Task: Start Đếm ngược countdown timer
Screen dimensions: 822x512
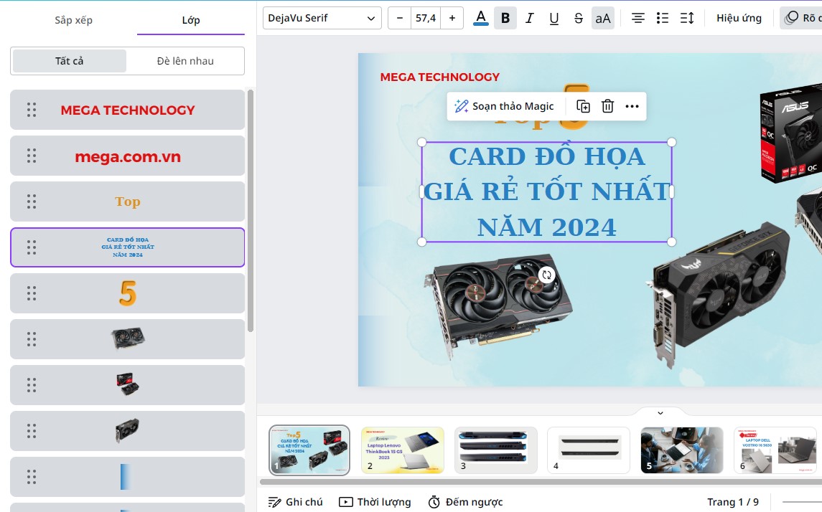Action: (465, 502)
